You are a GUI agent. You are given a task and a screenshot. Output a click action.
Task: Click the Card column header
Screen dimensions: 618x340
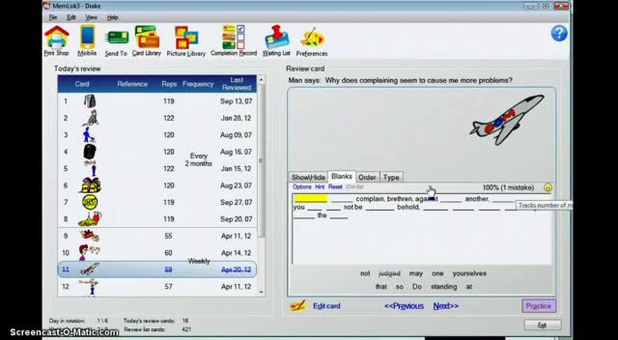pyautogui.click(x=82, y=84)
